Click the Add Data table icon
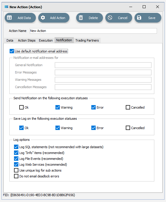166x202 pixels. [x=9, y=18]
